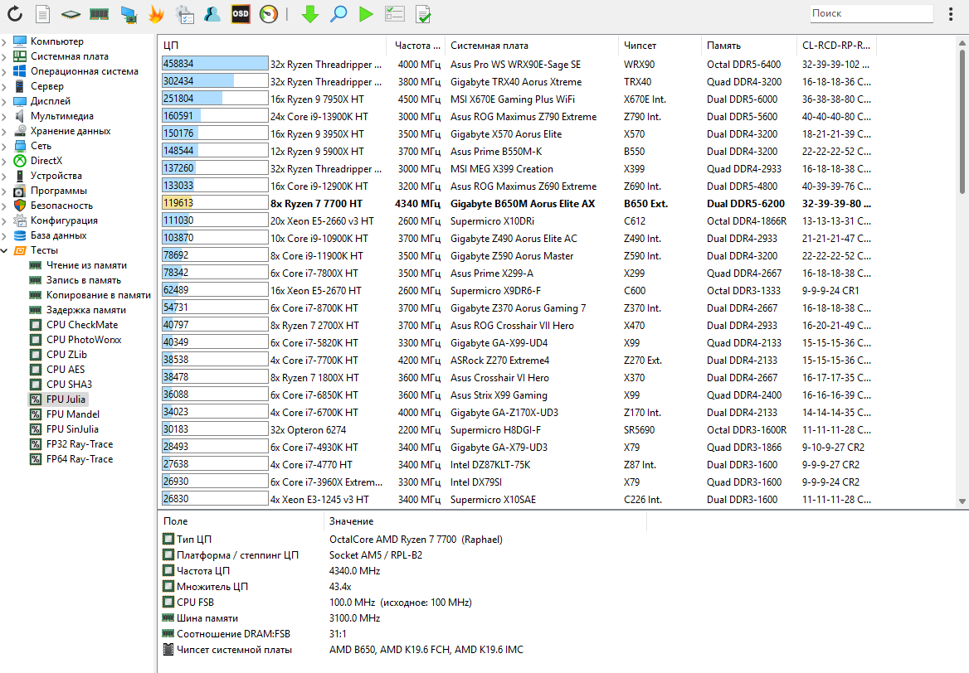
Task: Select DirectX in the sidebar tree
Action: coord(46,161)
